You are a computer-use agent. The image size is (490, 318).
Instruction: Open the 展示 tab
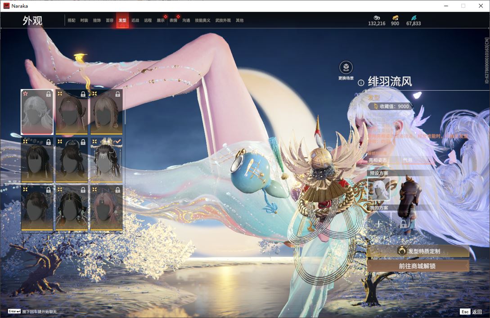[x=161, y=20]
